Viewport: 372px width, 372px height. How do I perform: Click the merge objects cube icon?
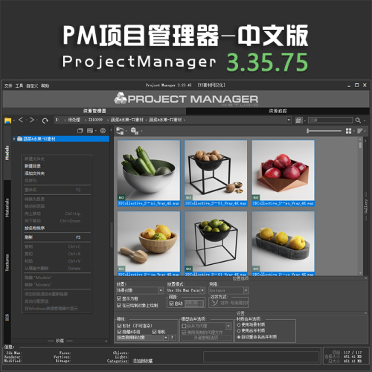[135, 131]
